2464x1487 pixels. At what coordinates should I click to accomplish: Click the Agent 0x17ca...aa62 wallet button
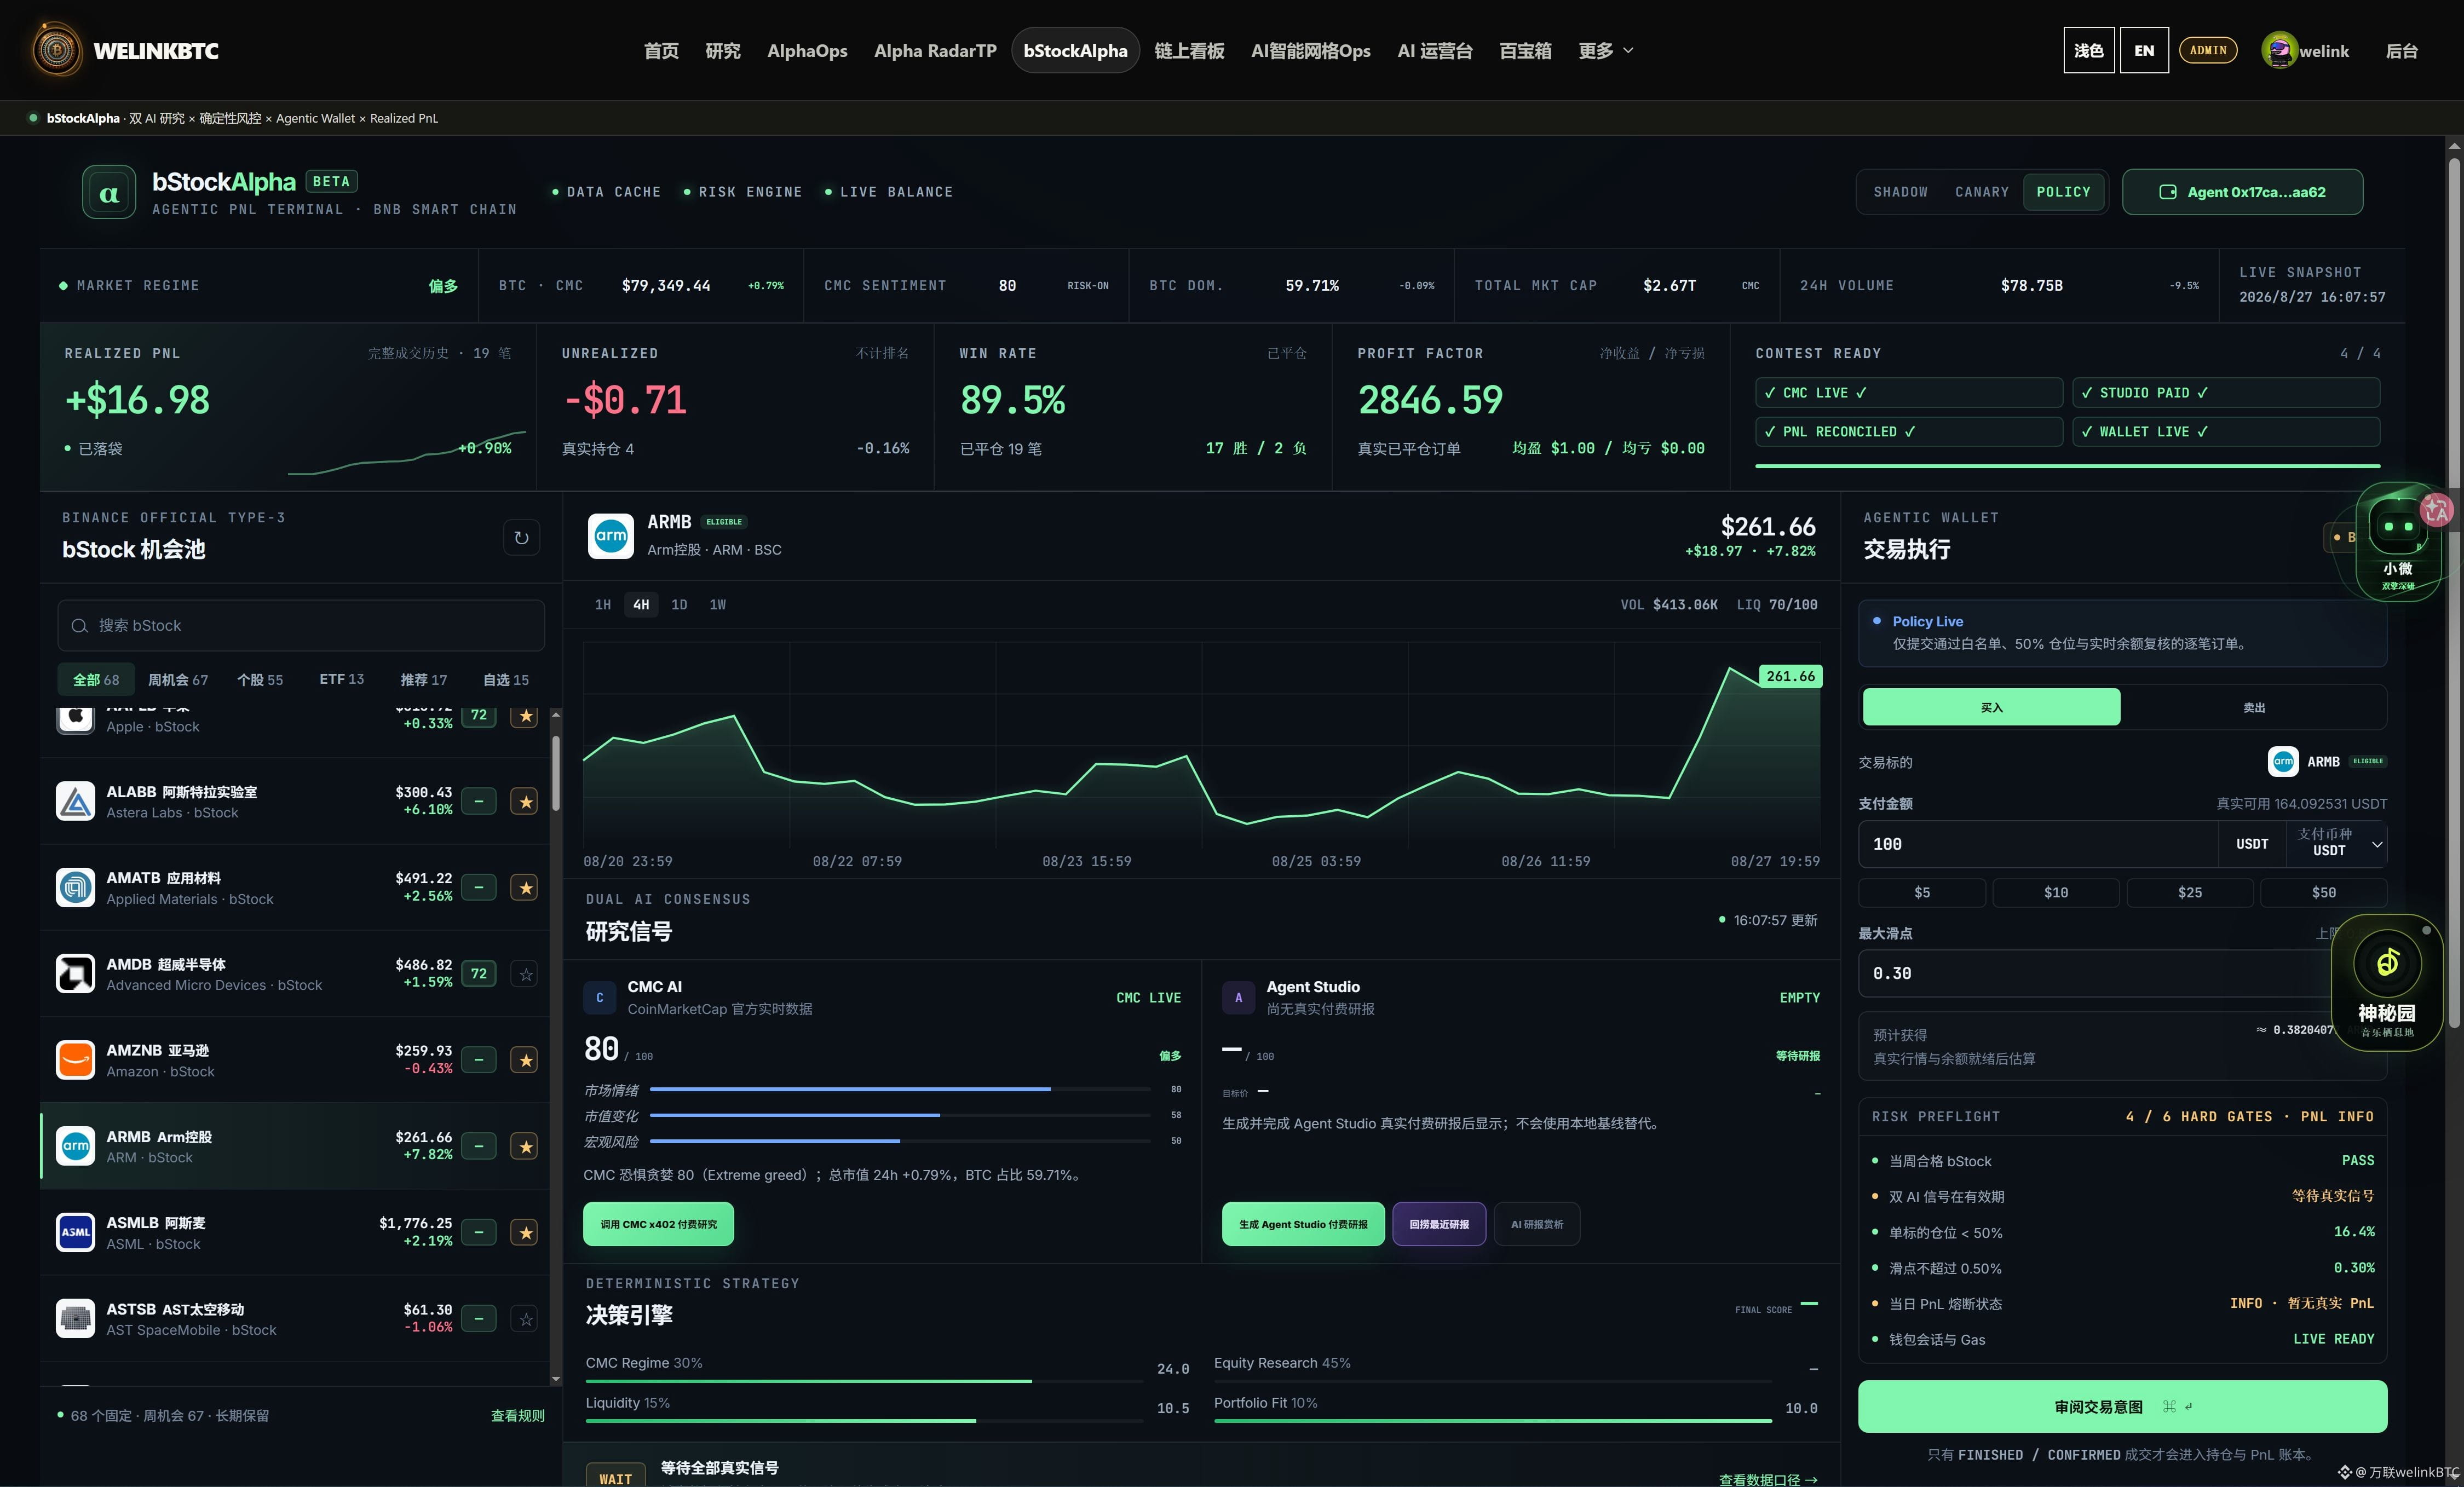2242,192
